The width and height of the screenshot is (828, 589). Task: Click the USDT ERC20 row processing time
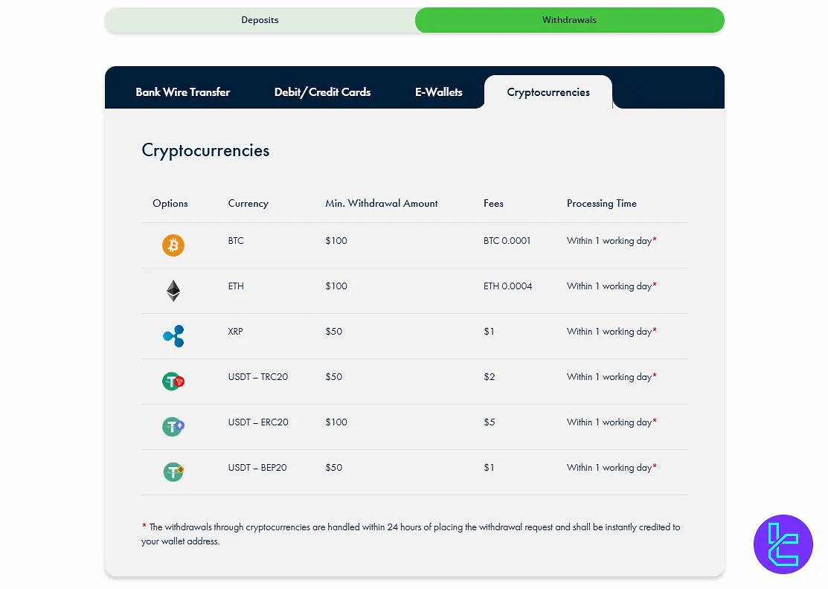[x=612, y=422]
